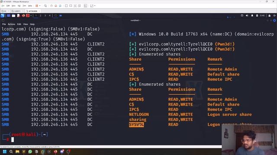
Task: Switch to the DC virtual machine tab
Action: pos(5,11)
